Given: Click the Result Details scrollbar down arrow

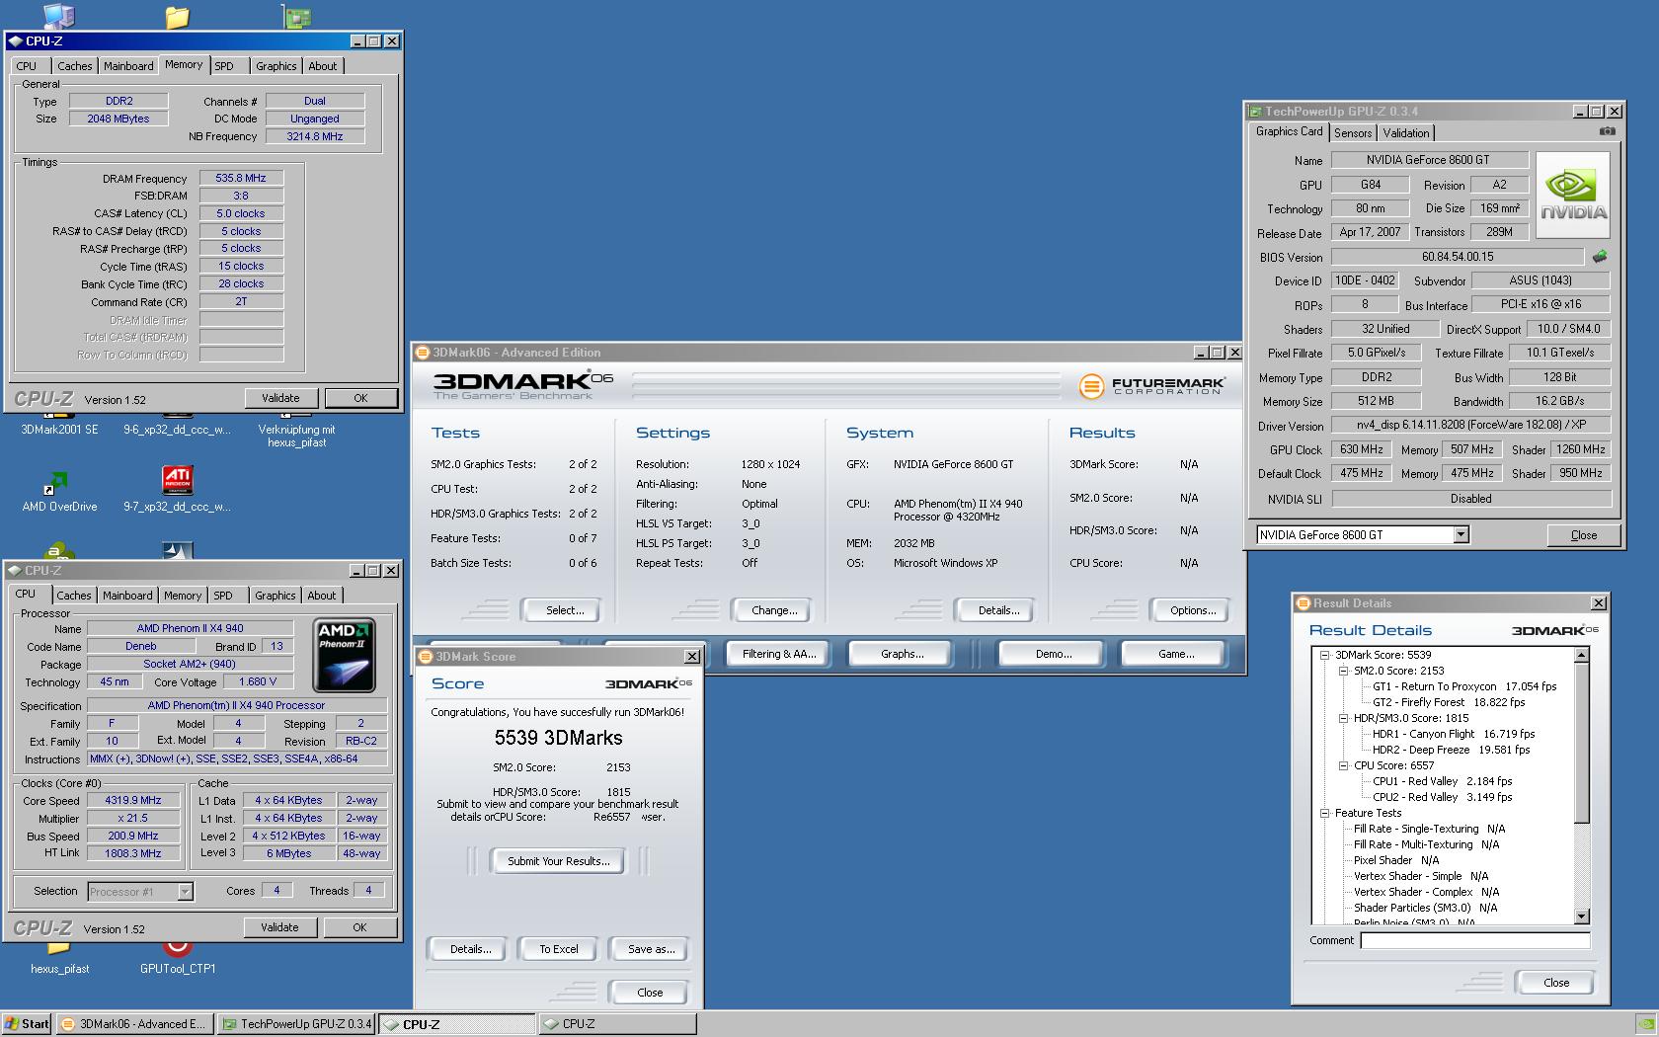Looking at the screenshot, I should (x=1581, y=916).
